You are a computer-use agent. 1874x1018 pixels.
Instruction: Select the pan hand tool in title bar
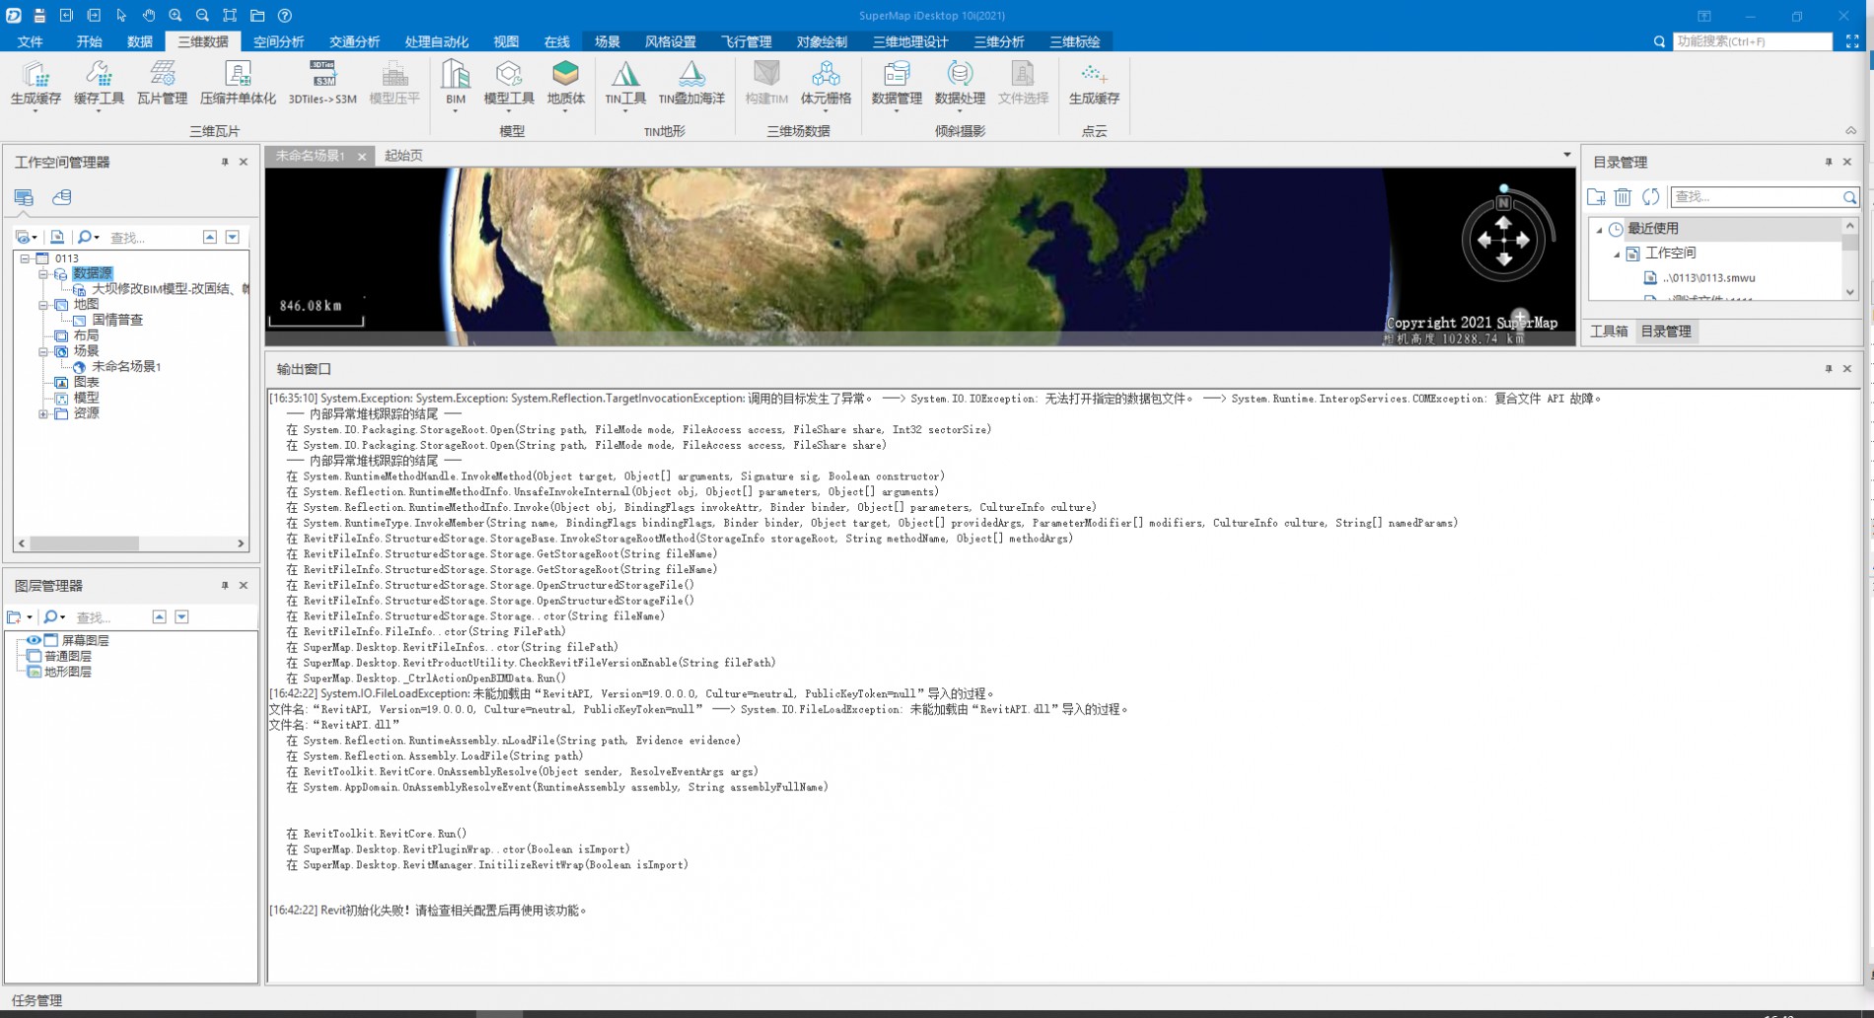click(148, 16)
